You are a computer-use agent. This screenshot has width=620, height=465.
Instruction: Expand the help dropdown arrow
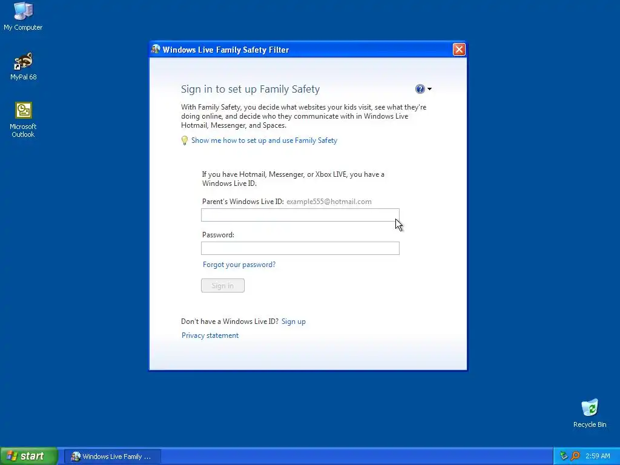tap(429, 89)
